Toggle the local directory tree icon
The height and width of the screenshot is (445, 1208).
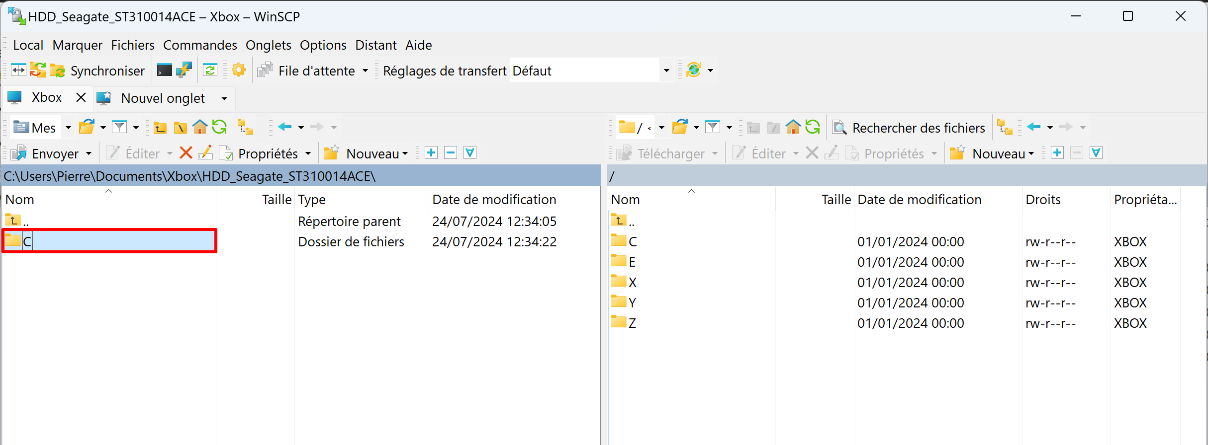[246, 127]
